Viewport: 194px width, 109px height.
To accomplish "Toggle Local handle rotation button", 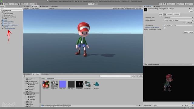I will coord(30,4).
